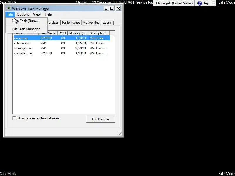Select the csrss.exe process row
Viewport: 235px width, 176px height.
62,38
